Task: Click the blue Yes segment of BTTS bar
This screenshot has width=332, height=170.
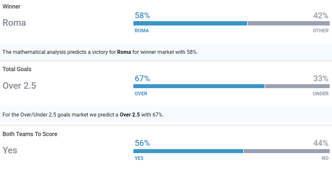Action: [x=188, y=151]
